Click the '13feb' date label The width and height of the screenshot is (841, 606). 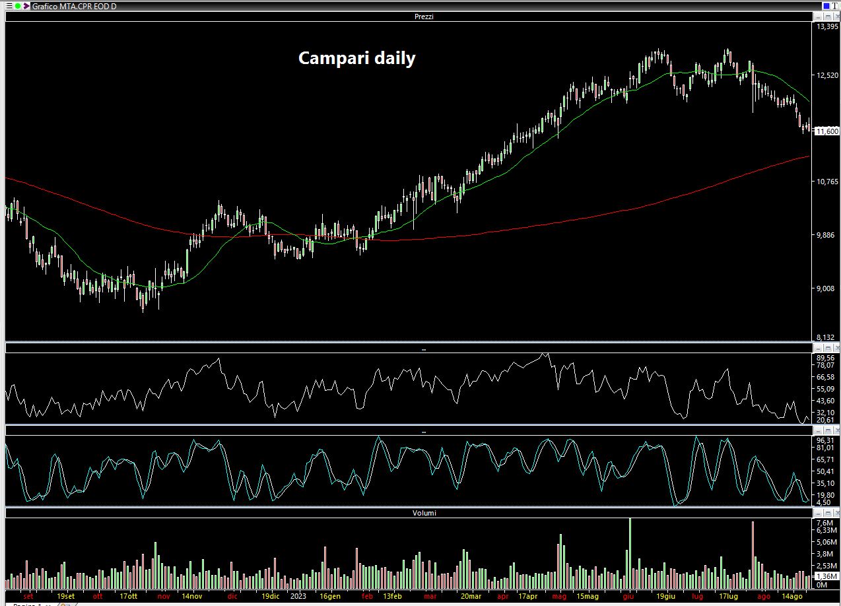pos(392,595)
